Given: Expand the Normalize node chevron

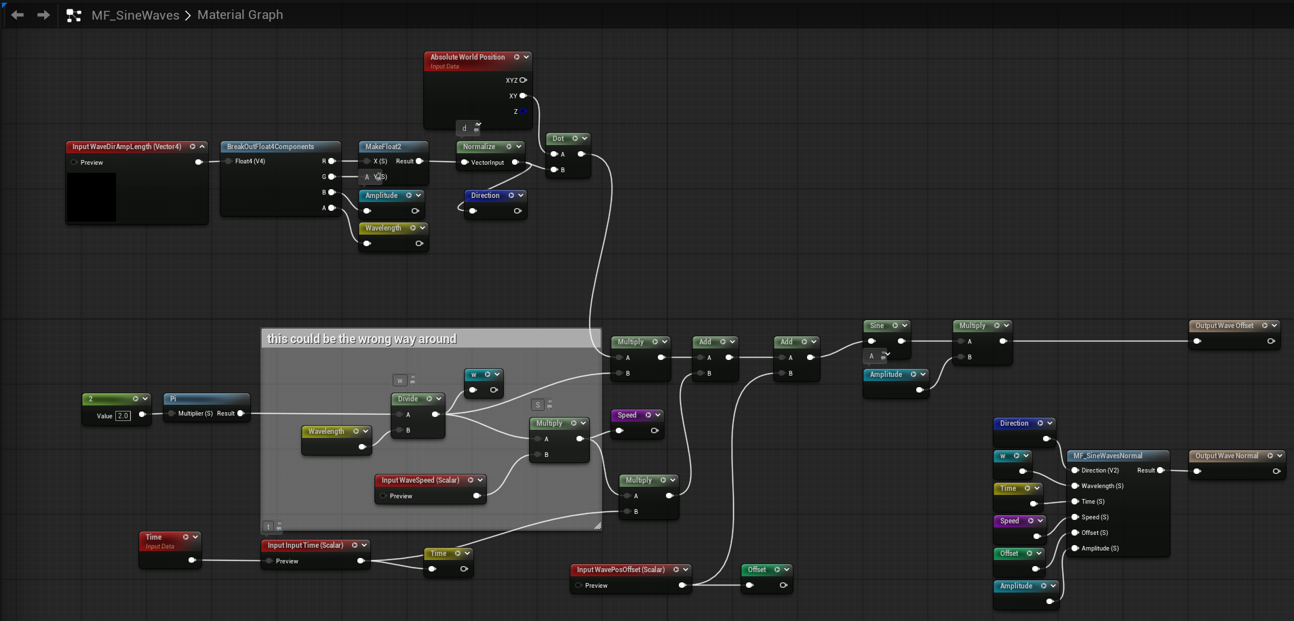Looking at the screenshot, I should (x=519, y=146).
